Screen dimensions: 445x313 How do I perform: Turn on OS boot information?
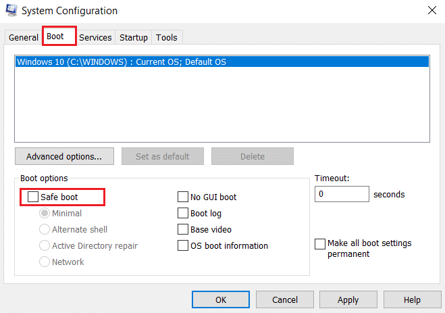pos(183,245)
